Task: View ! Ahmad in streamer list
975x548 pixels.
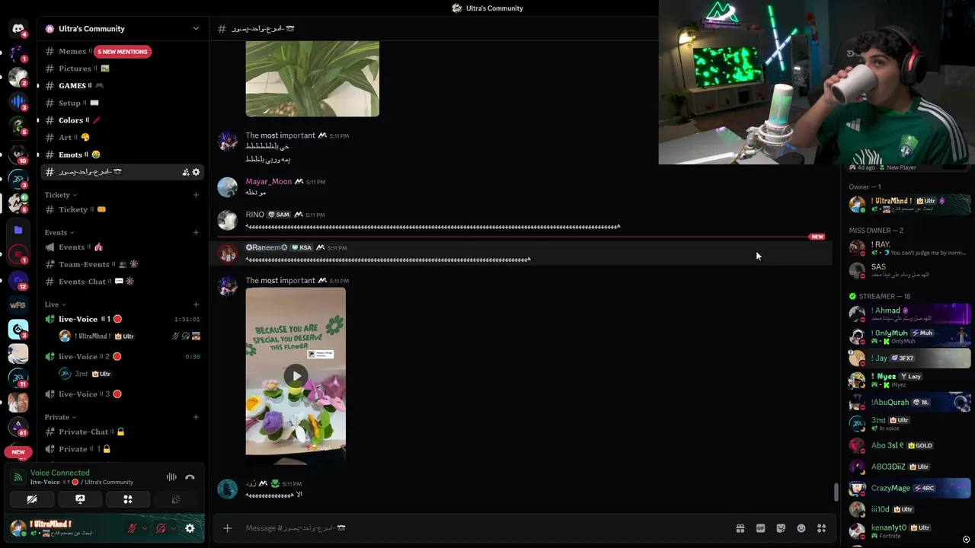Action: pyautogui.click(x=910, y=314)
